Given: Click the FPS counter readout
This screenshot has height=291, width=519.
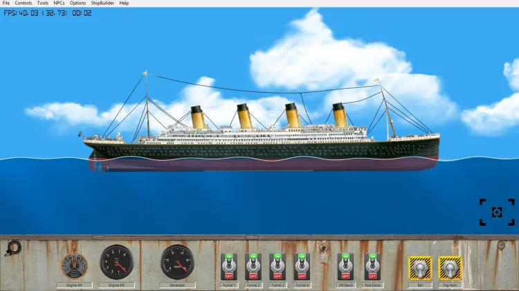Looking at the screenshot, I should coord(35,13).
